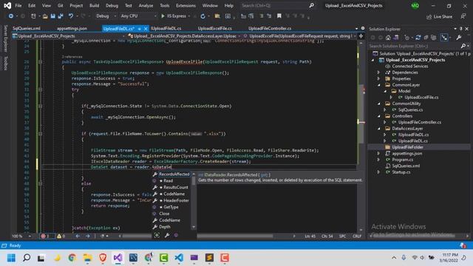Open Startup.cs in Solution Explorer
This screenshot has width=473, height=266.
(401, 172)
